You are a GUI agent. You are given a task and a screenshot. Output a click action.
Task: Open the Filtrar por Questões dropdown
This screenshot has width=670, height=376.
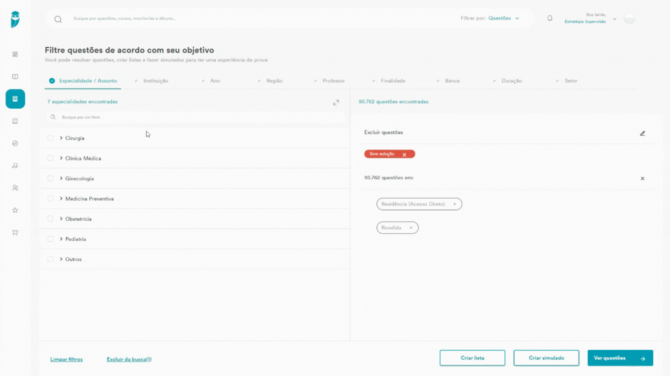(504, 18)
